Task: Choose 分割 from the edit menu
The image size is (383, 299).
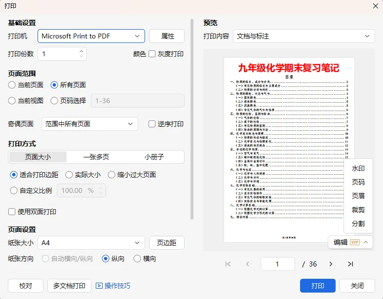Action: pos(358,224)
